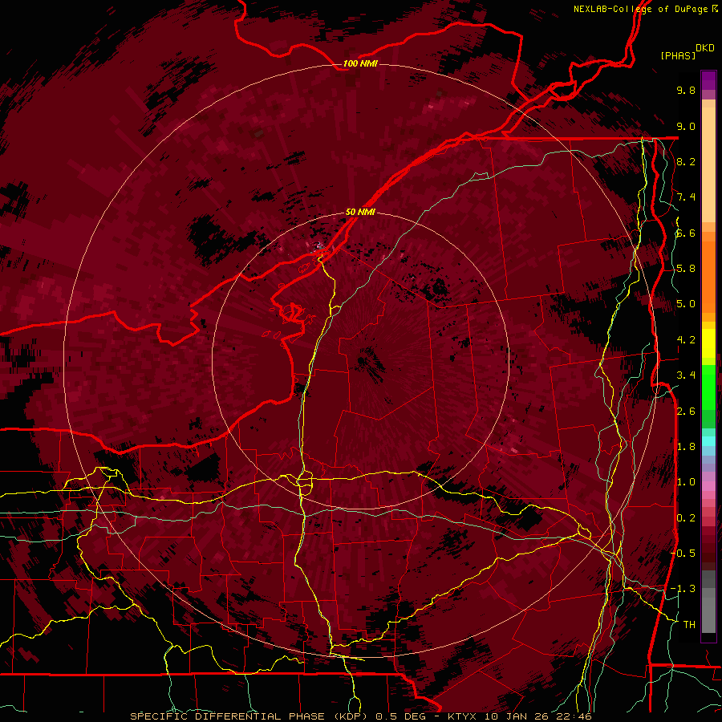Click the 6.6 value on the color scale
This screenshot has height=722, width=722.
(686, 233)
